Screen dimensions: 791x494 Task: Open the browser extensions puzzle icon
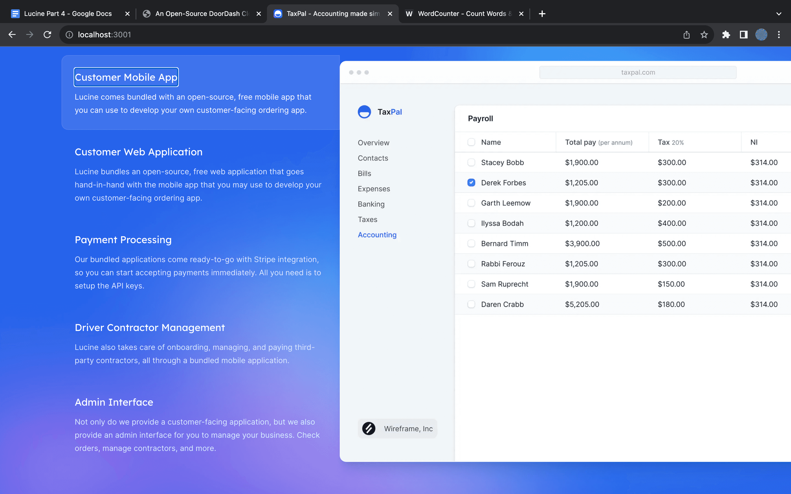coord(726,35)
